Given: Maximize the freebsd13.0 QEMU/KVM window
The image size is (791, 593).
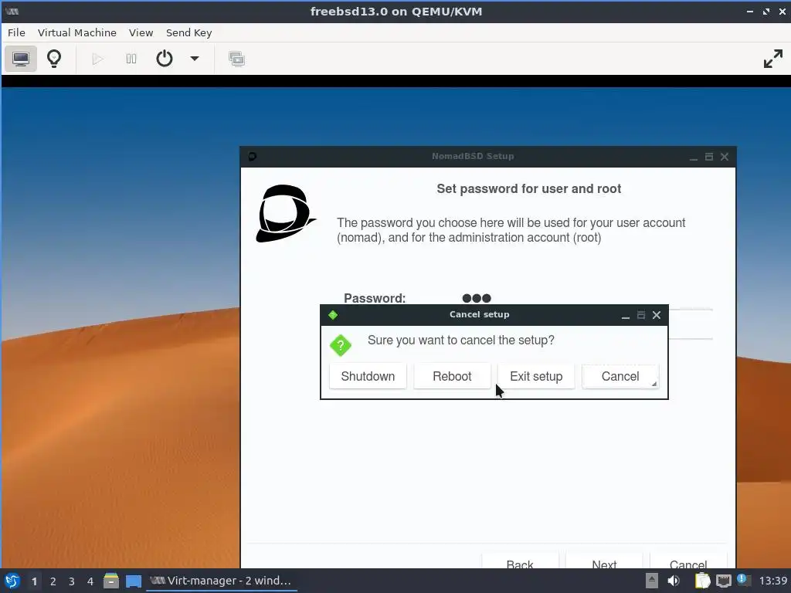Looking at the screenshot, I should [x=766, y=12].
